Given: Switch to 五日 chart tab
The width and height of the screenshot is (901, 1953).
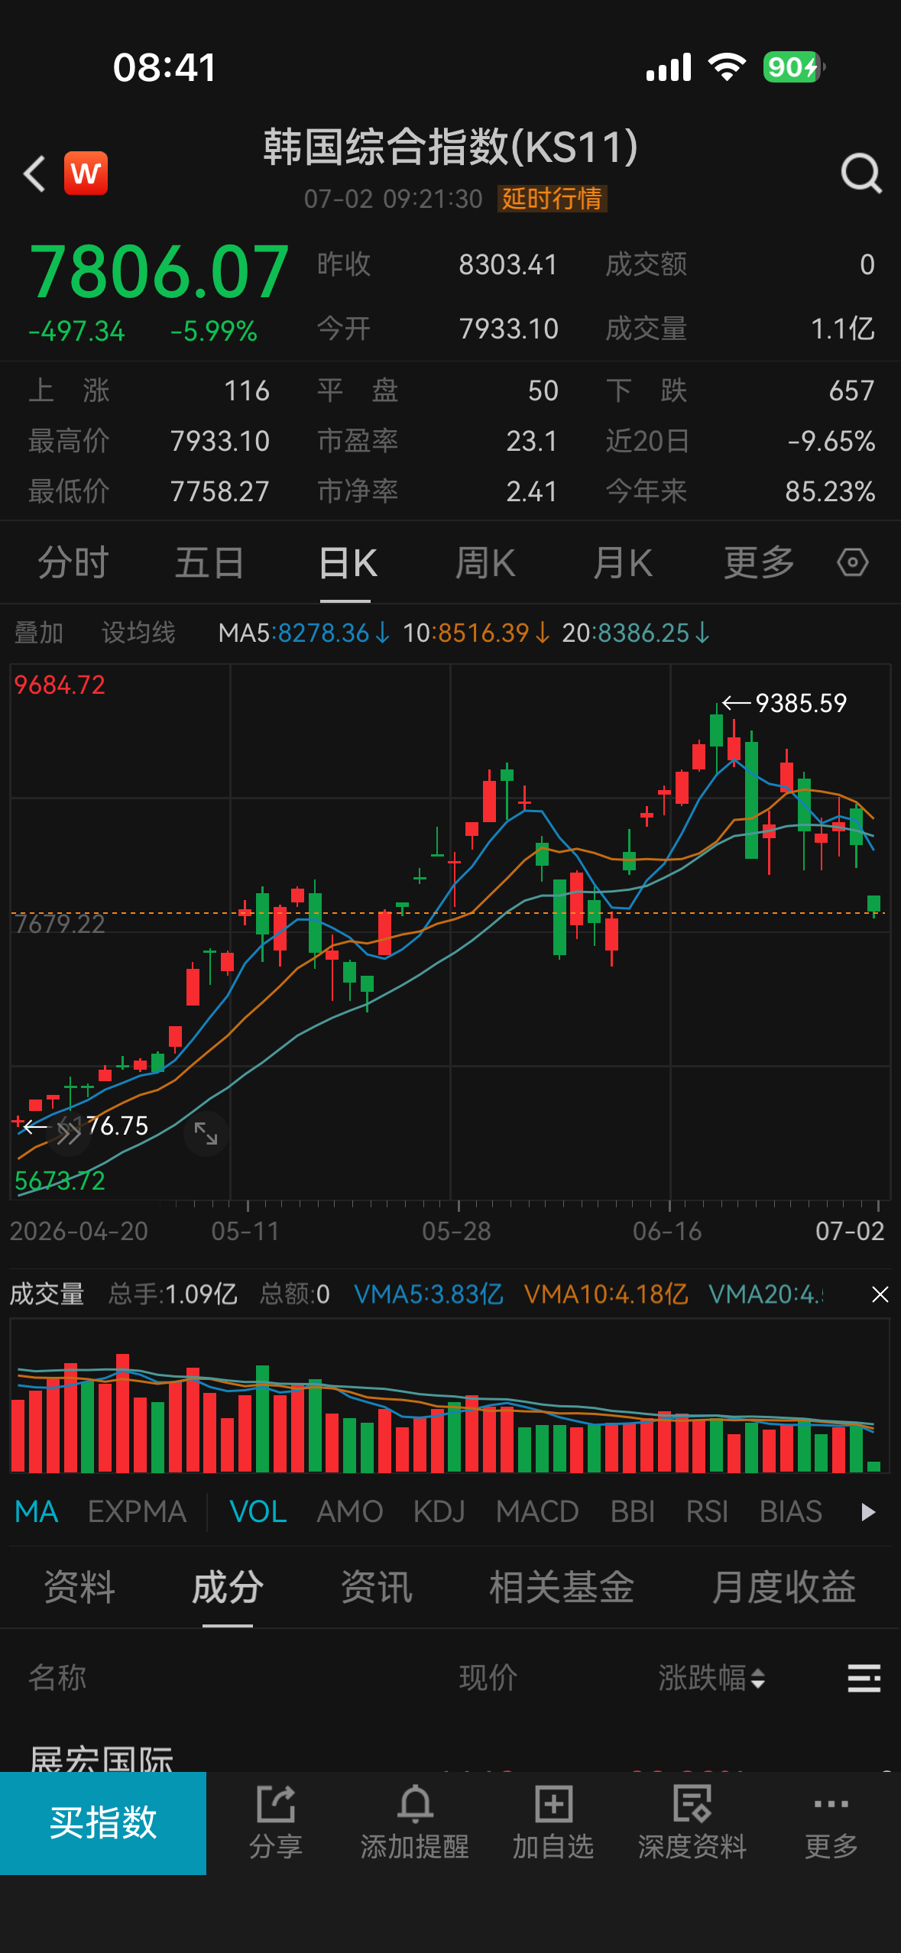Looking at the screenshot, I should tap(209, 563).
